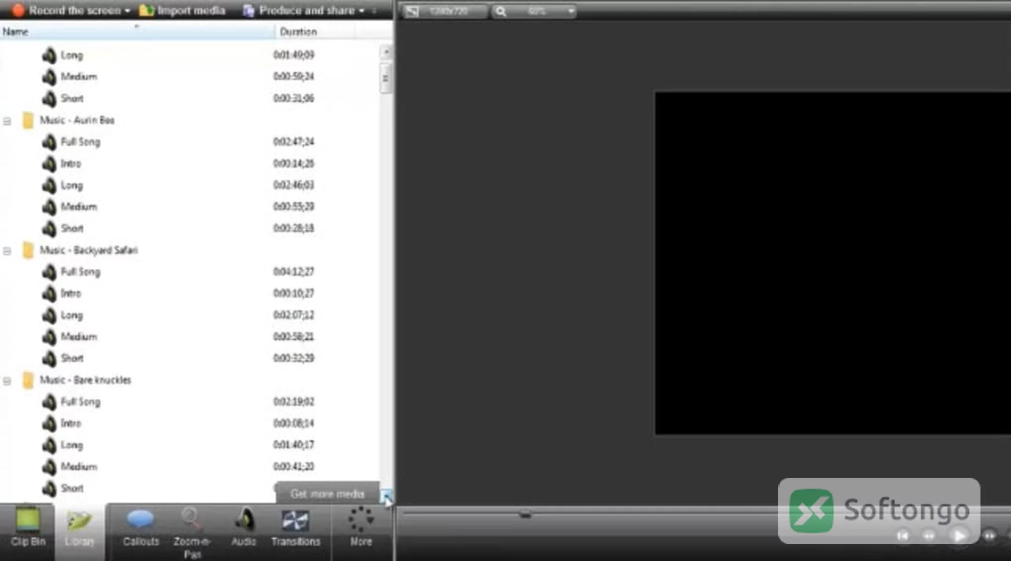The width and height of the screenshot is (1011, 561).
Task: Click Import media in the toolbar
Action: 182,10
